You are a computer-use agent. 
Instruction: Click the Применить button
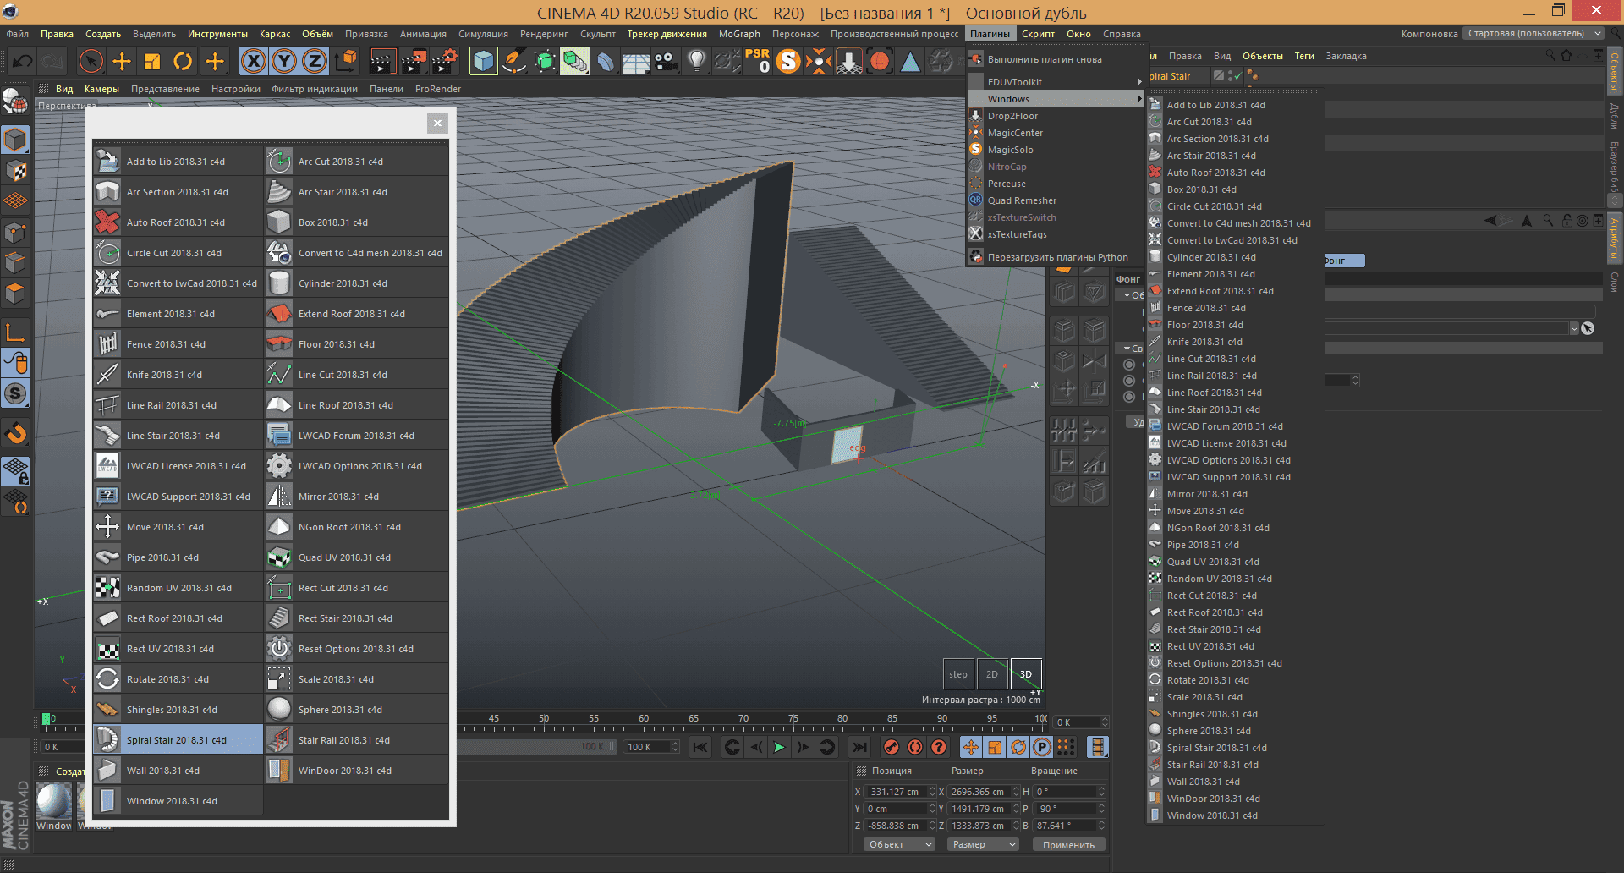tap(1068, 845)
